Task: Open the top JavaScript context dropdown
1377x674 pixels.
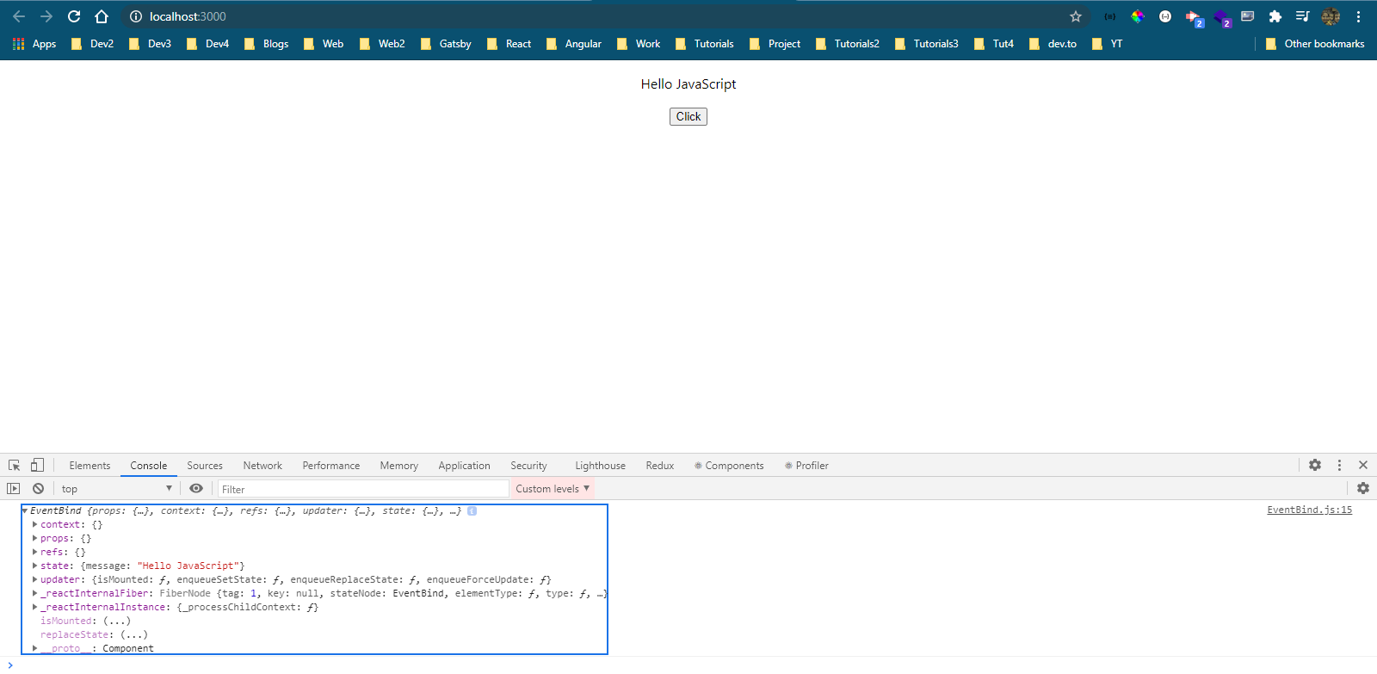Action: (x=116, y=488)
